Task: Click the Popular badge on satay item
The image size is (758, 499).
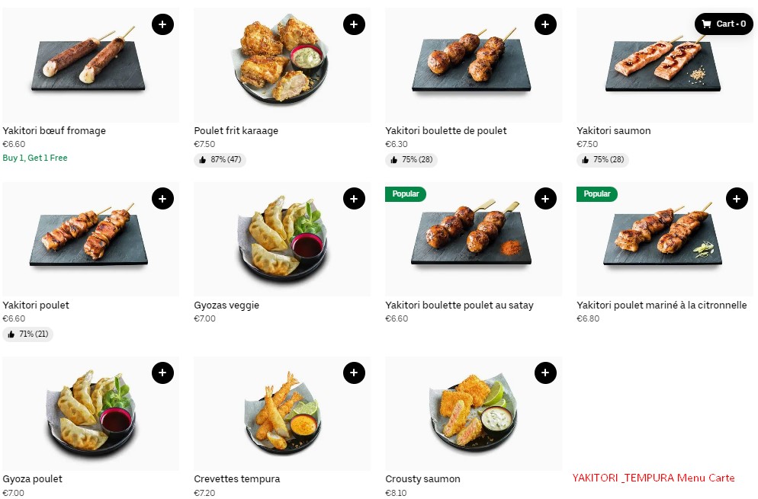Action: pyautogui.click(x=406, y=194)
